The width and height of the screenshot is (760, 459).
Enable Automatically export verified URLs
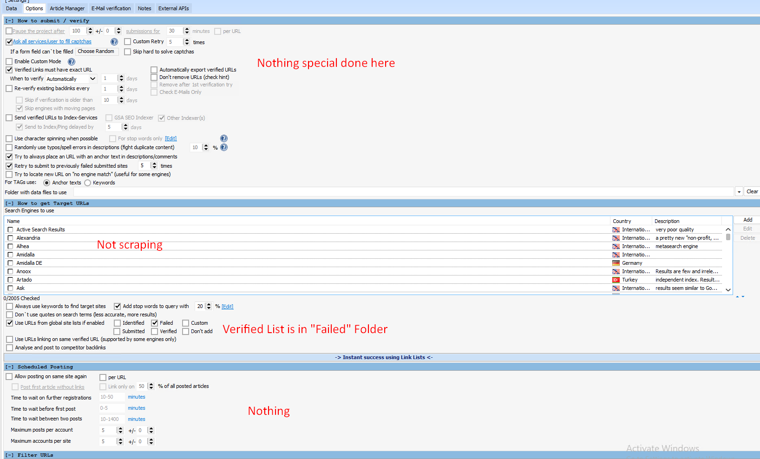[154, 70]
